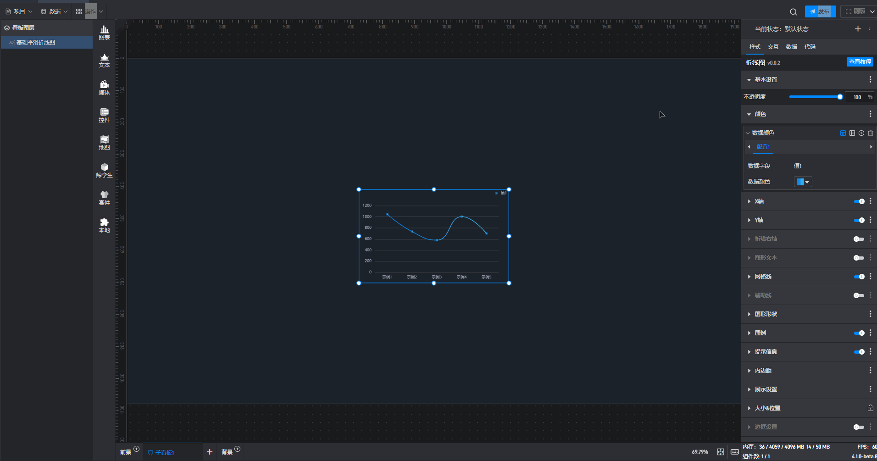Click the 不透明度 opacity slider handle
877x461 pixels.
click(840, 97)
